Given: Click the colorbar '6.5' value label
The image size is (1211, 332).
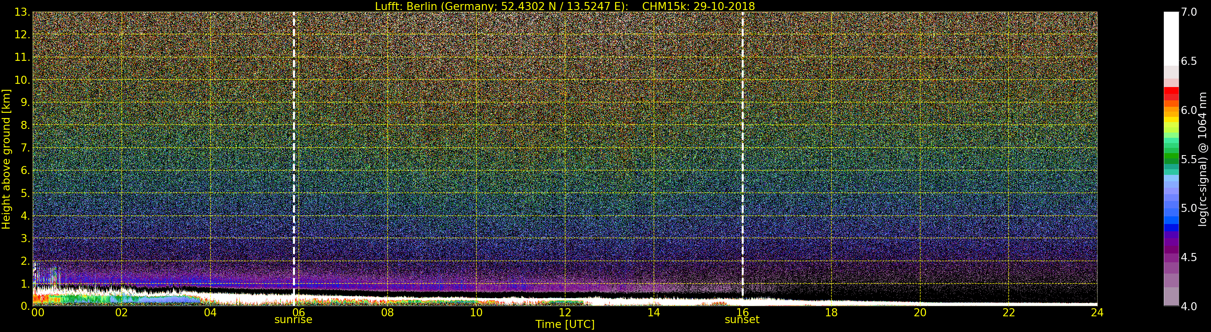Looking at the screenshot, I should 1189,61.
